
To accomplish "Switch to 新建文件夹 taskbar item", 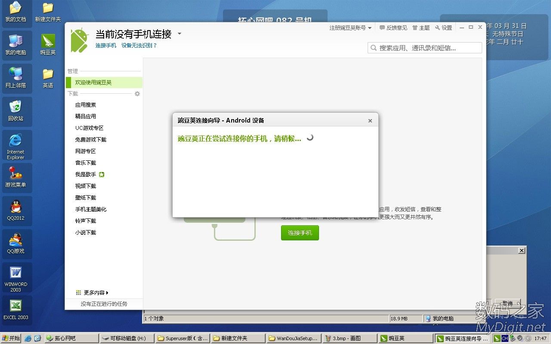I will [x=238, y=338].
